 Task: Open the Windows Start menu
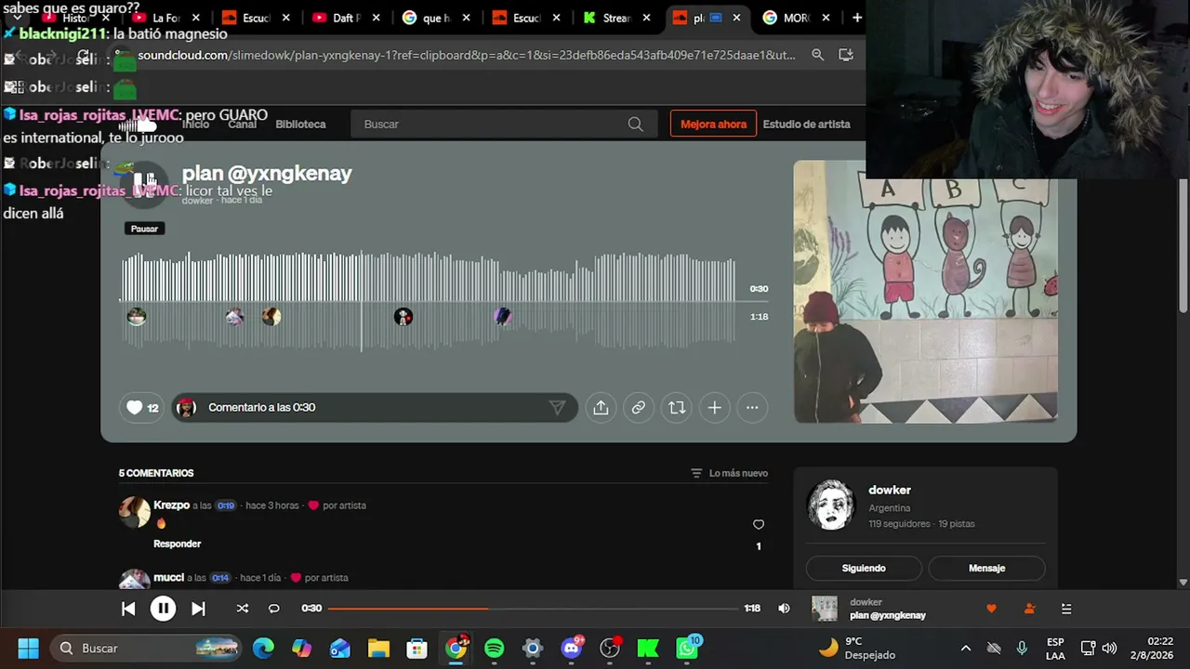(x=28, y=648)
